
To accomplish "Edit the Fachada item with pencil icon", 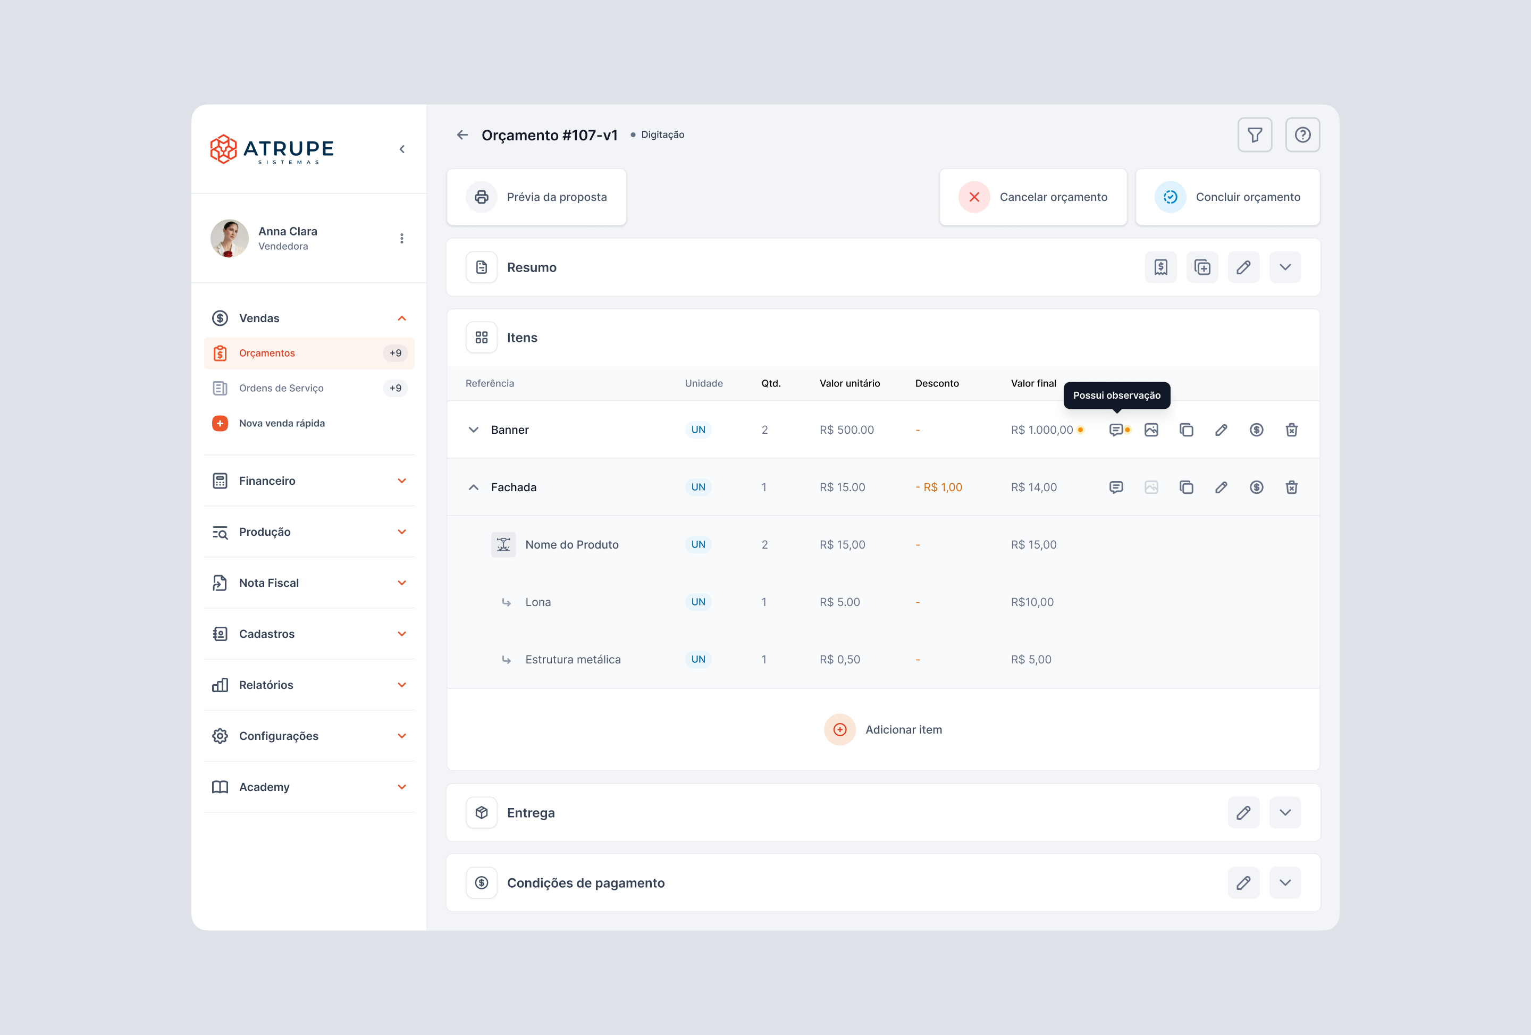I will (1221, 487).
